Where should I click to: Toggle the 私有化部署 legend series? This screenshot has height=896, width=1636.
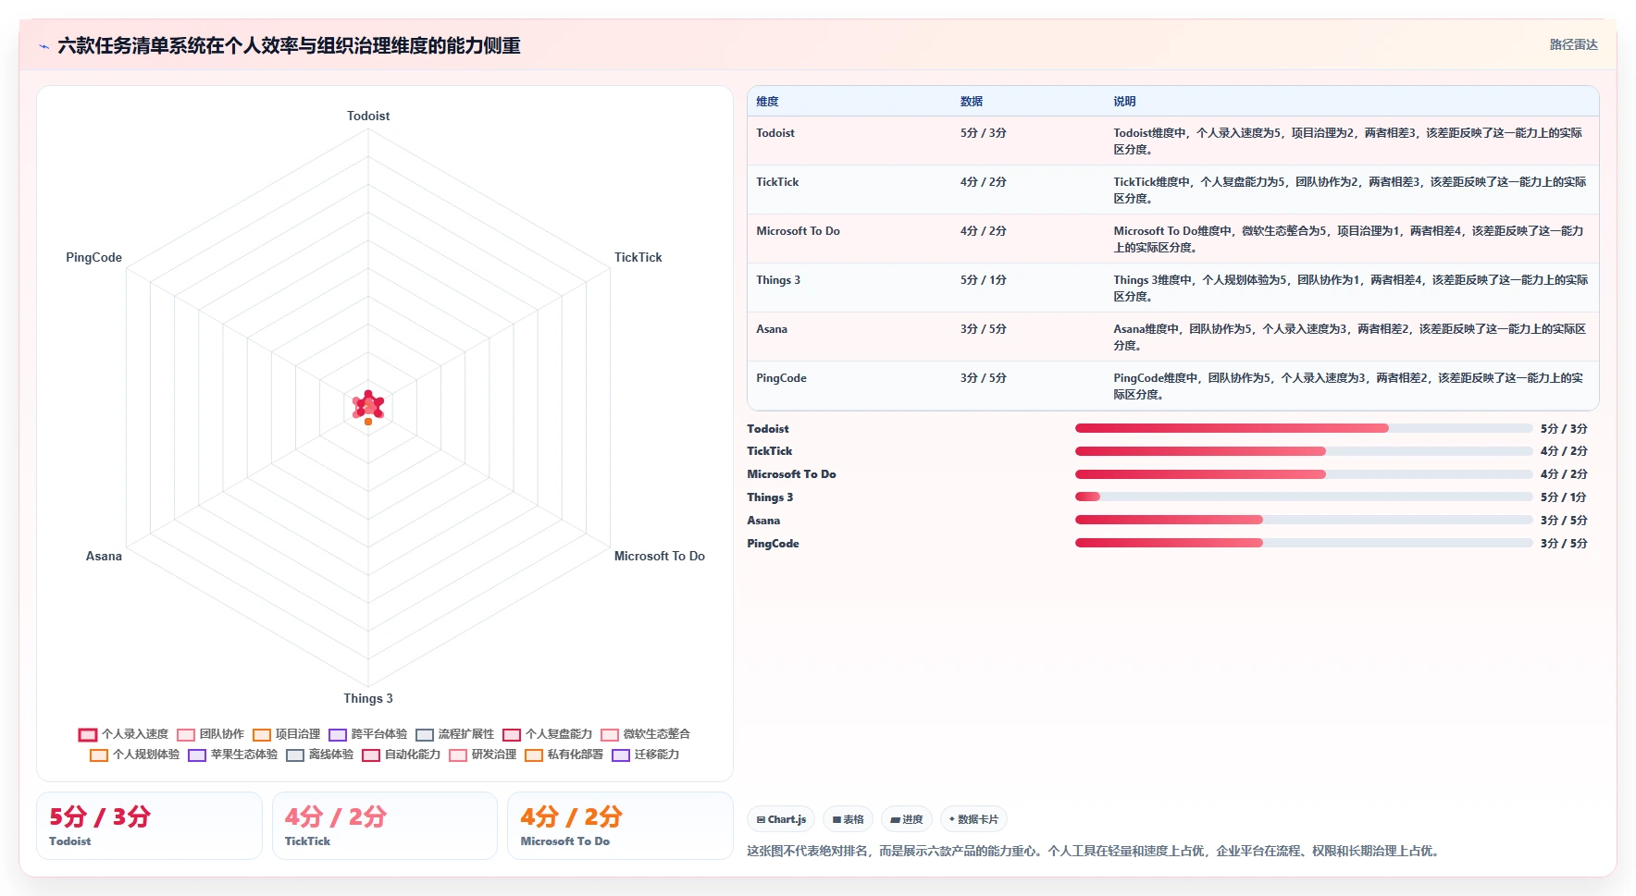point(564,755)
